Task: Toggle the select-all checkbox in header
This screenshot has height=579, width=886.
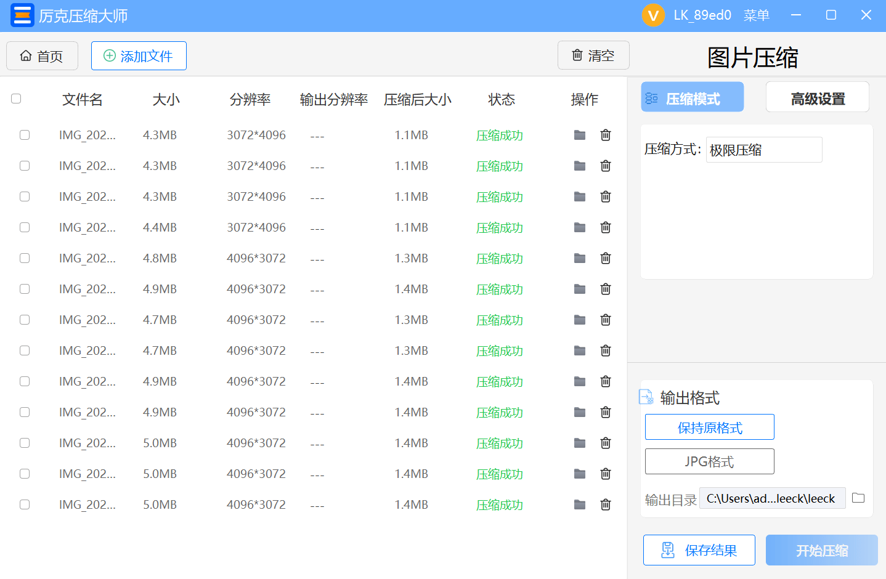Action: [16, 99]
